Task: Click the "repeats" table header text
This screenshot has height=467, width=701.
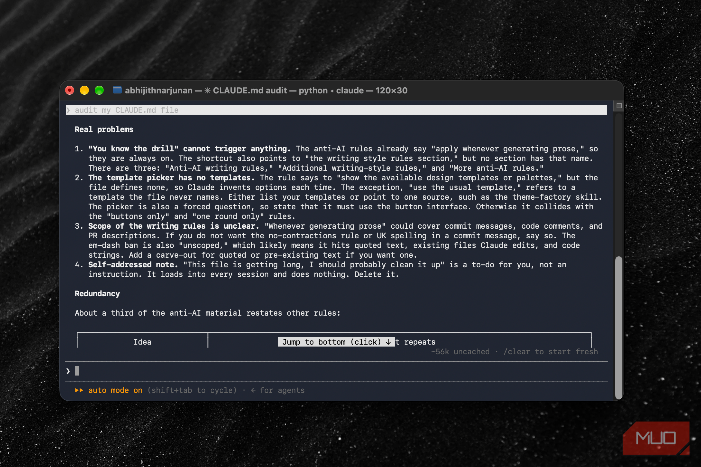Action: click(x=420, y=342)
